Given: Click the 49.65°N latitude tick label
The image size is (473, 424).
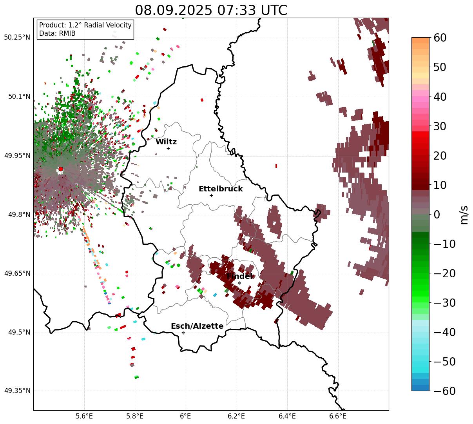Looking at the screenshot, I should click(17, 273).
